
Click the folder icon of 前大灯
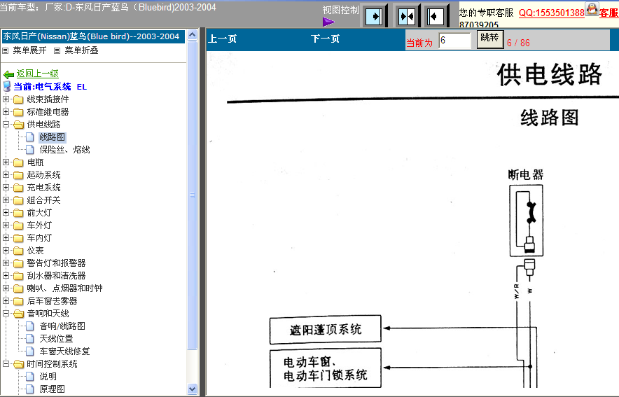[x=18, y=213]
